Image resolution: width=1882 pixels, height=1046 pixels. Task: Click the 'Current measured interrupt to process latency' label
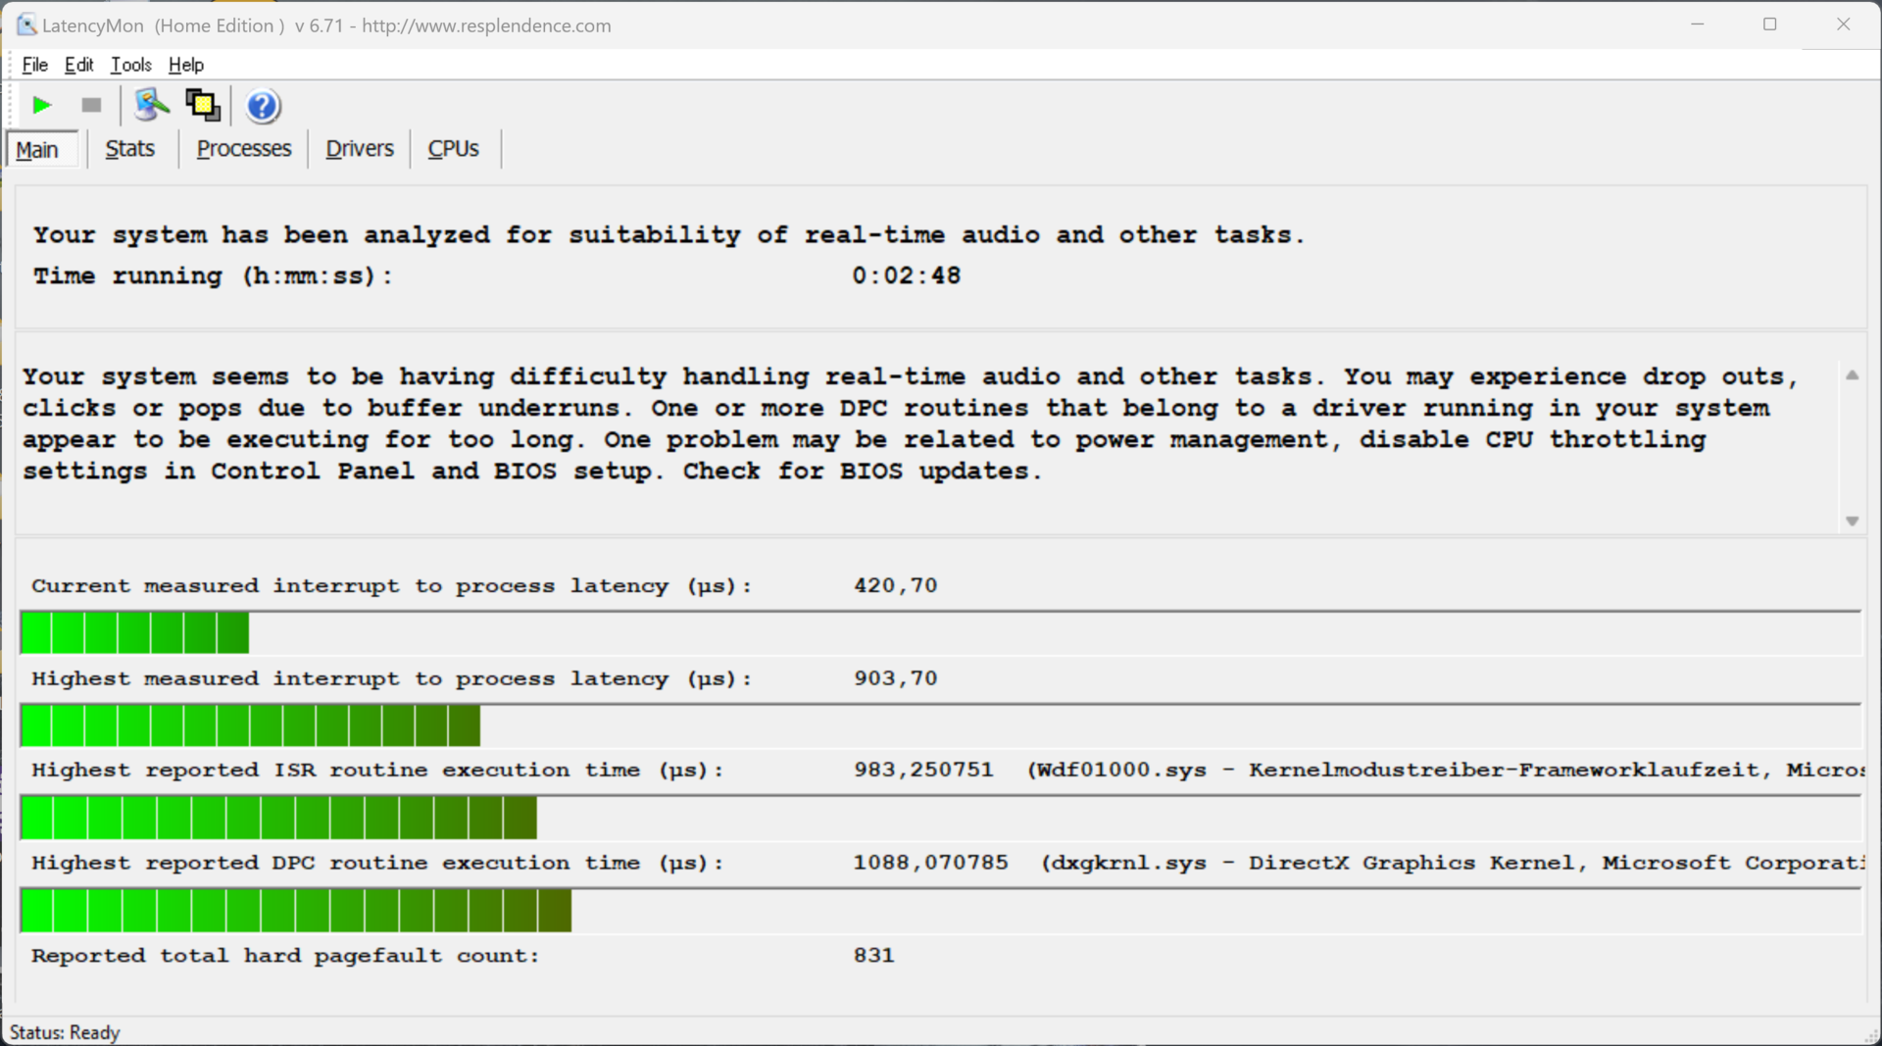[391, 586]
